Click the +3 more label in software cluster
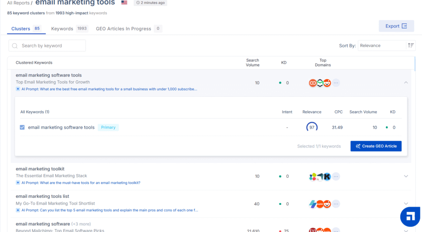The width and height of the screenshot is (422, 232). point(81,224)
